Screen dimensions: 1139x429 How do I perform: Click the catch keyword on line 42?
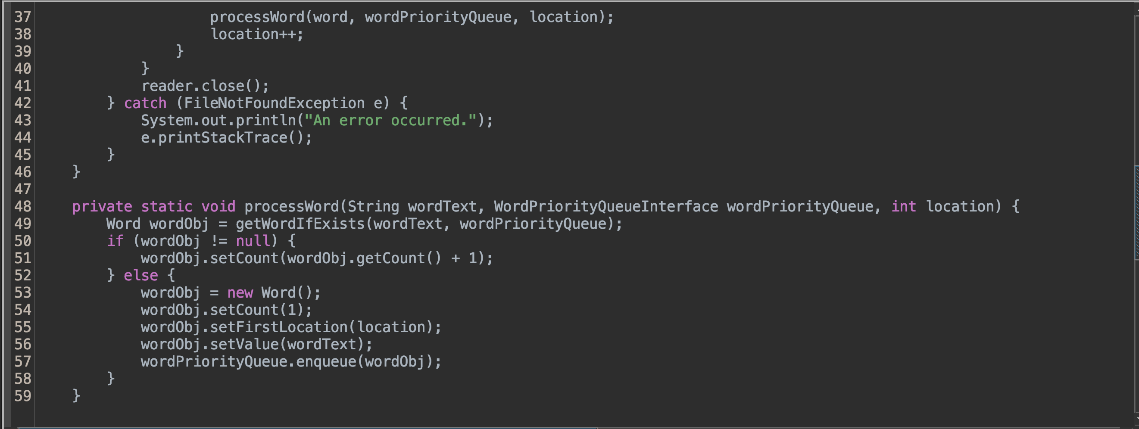pyautogui.click(x=145, y=103)
